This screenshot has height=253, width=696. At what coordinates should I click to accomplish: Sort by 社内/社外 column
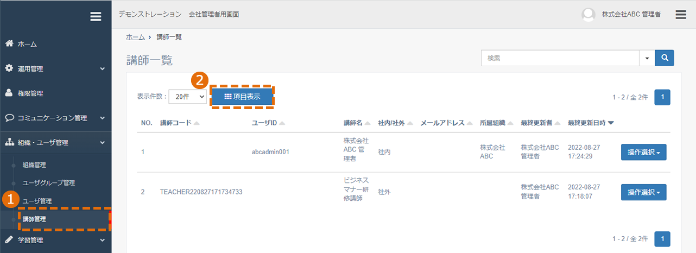(x=395, y=123)
